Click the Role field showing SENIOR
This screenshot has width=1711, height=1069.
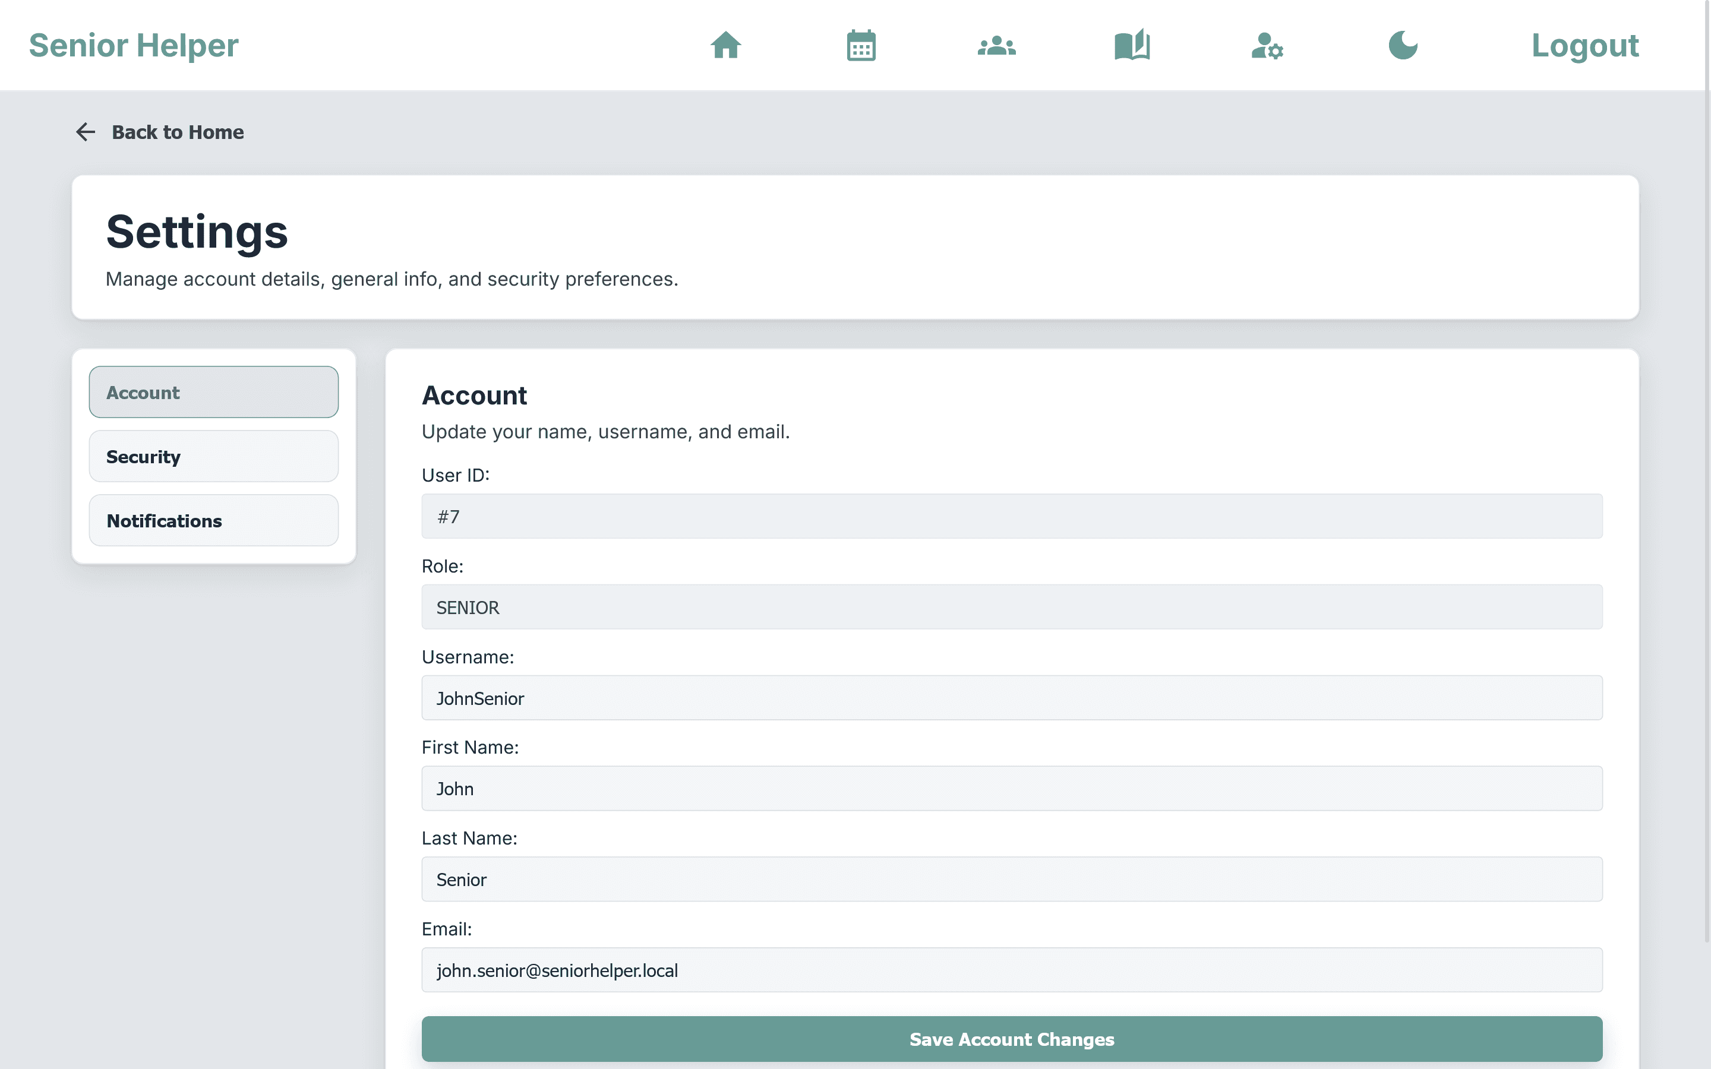coord(1012,606)
